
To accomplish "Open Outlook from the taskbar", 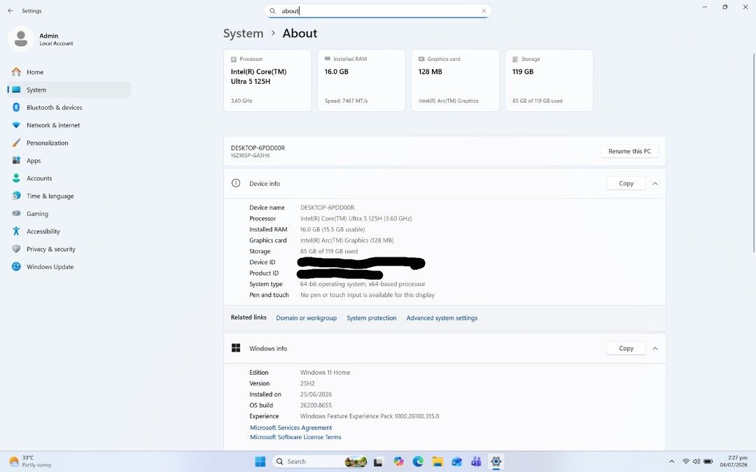I will [x=456, y=462].
